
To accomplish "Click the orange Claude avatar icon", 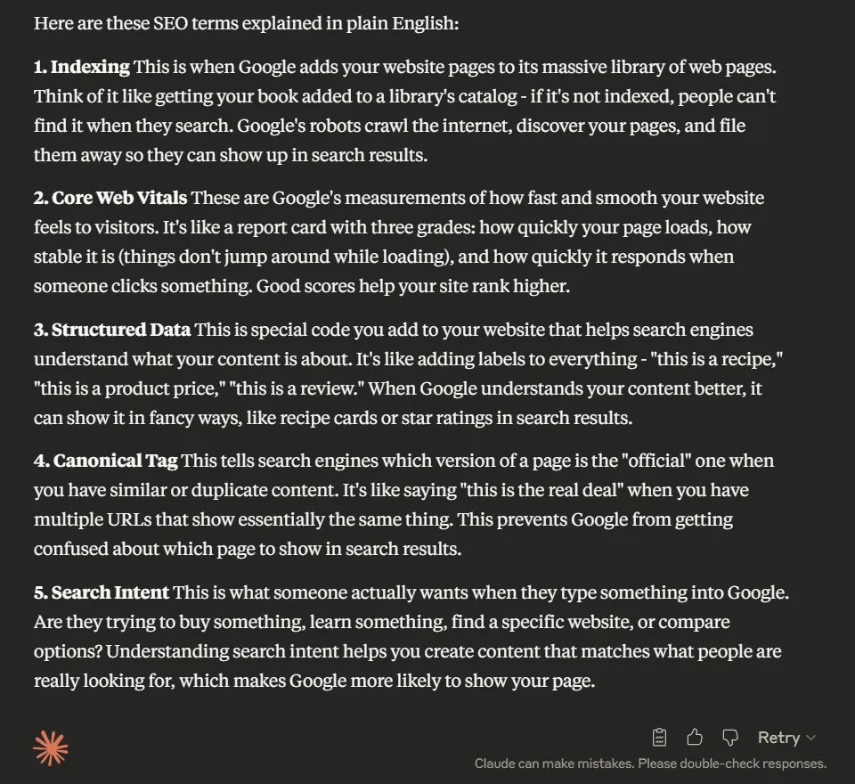I will [51, 748].
